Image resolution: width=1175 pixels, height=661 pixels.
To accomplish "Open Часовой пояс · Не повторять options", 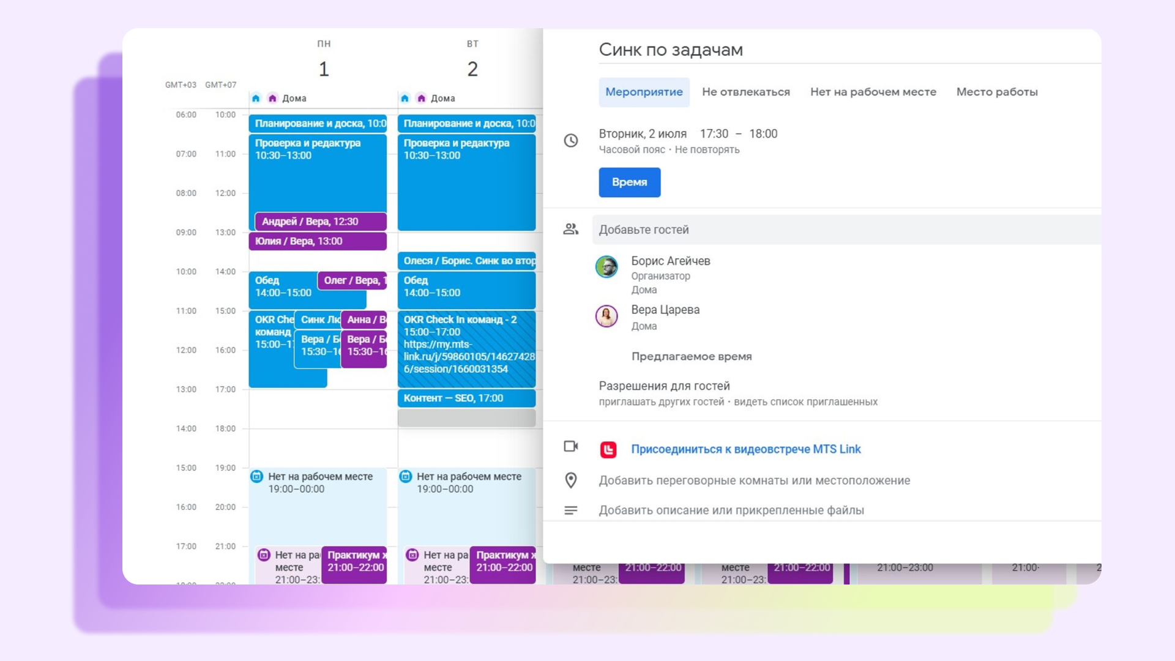I will pyautogui.click(x=669, y=150).
